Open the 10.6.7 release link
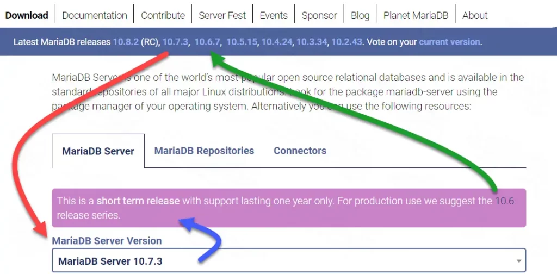The width and height of the screenshot is (557, 274). pyautogui.click(x=208, y=42)
